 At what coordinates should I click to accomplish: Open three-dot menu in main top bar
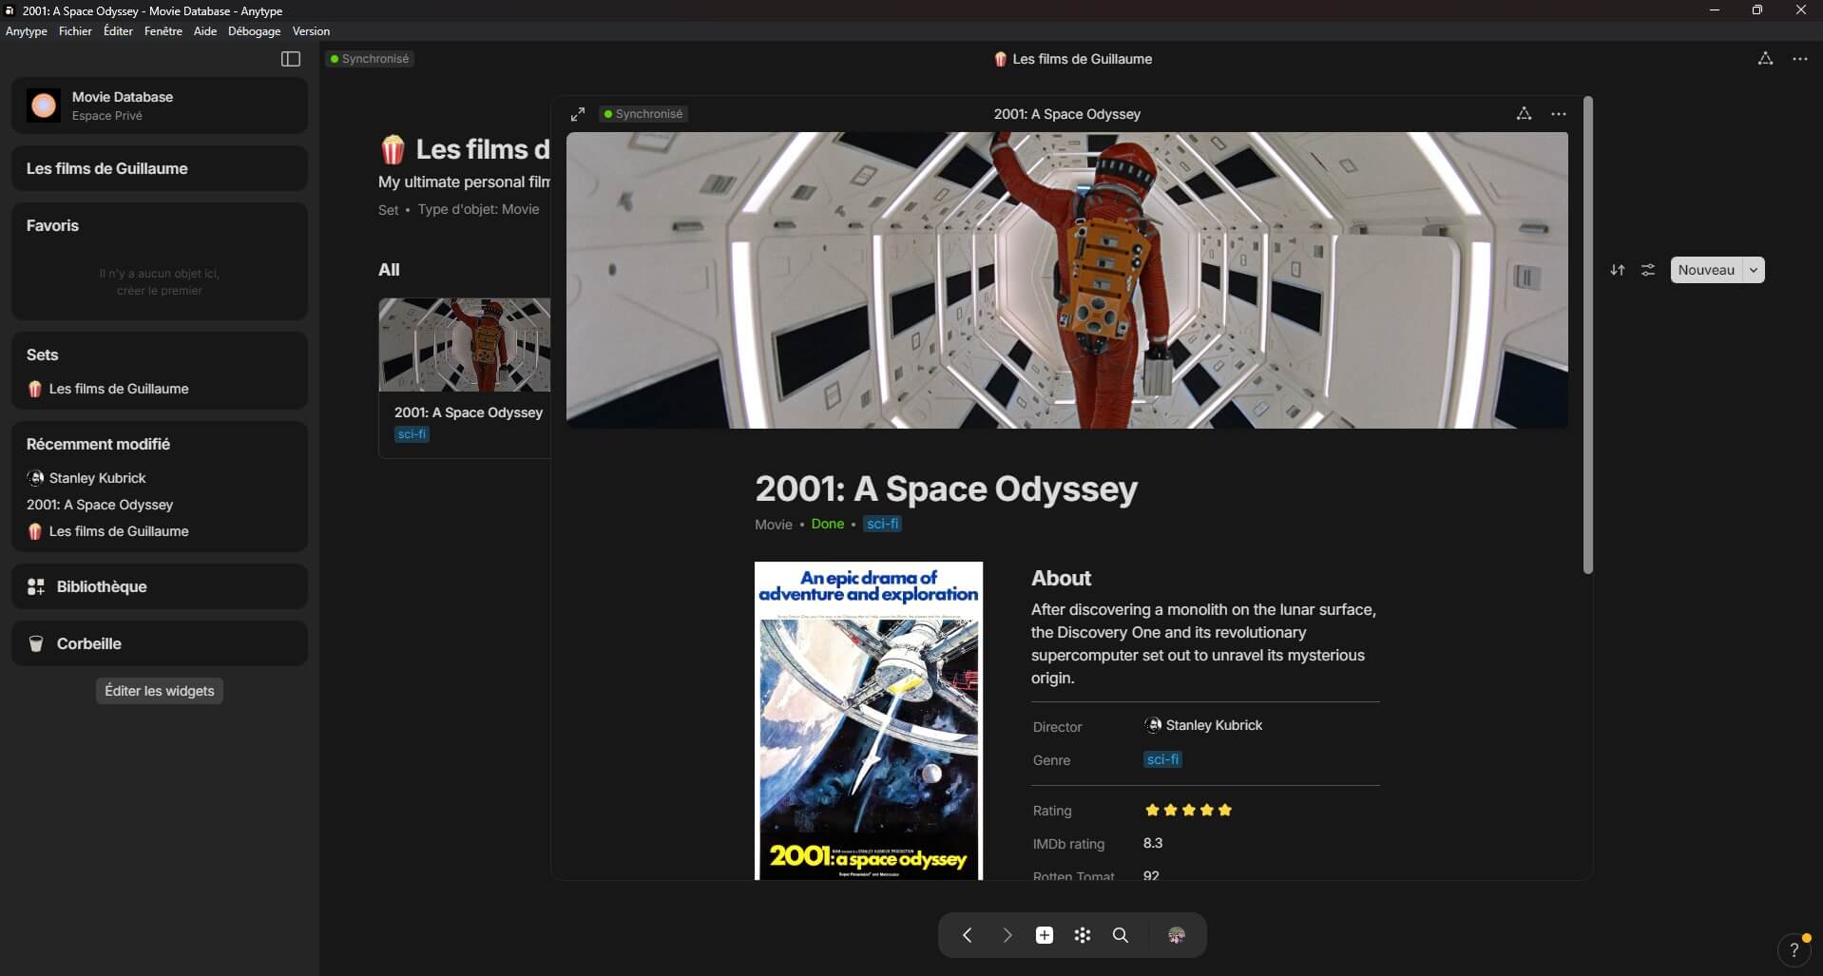(x=1800, y=59)
